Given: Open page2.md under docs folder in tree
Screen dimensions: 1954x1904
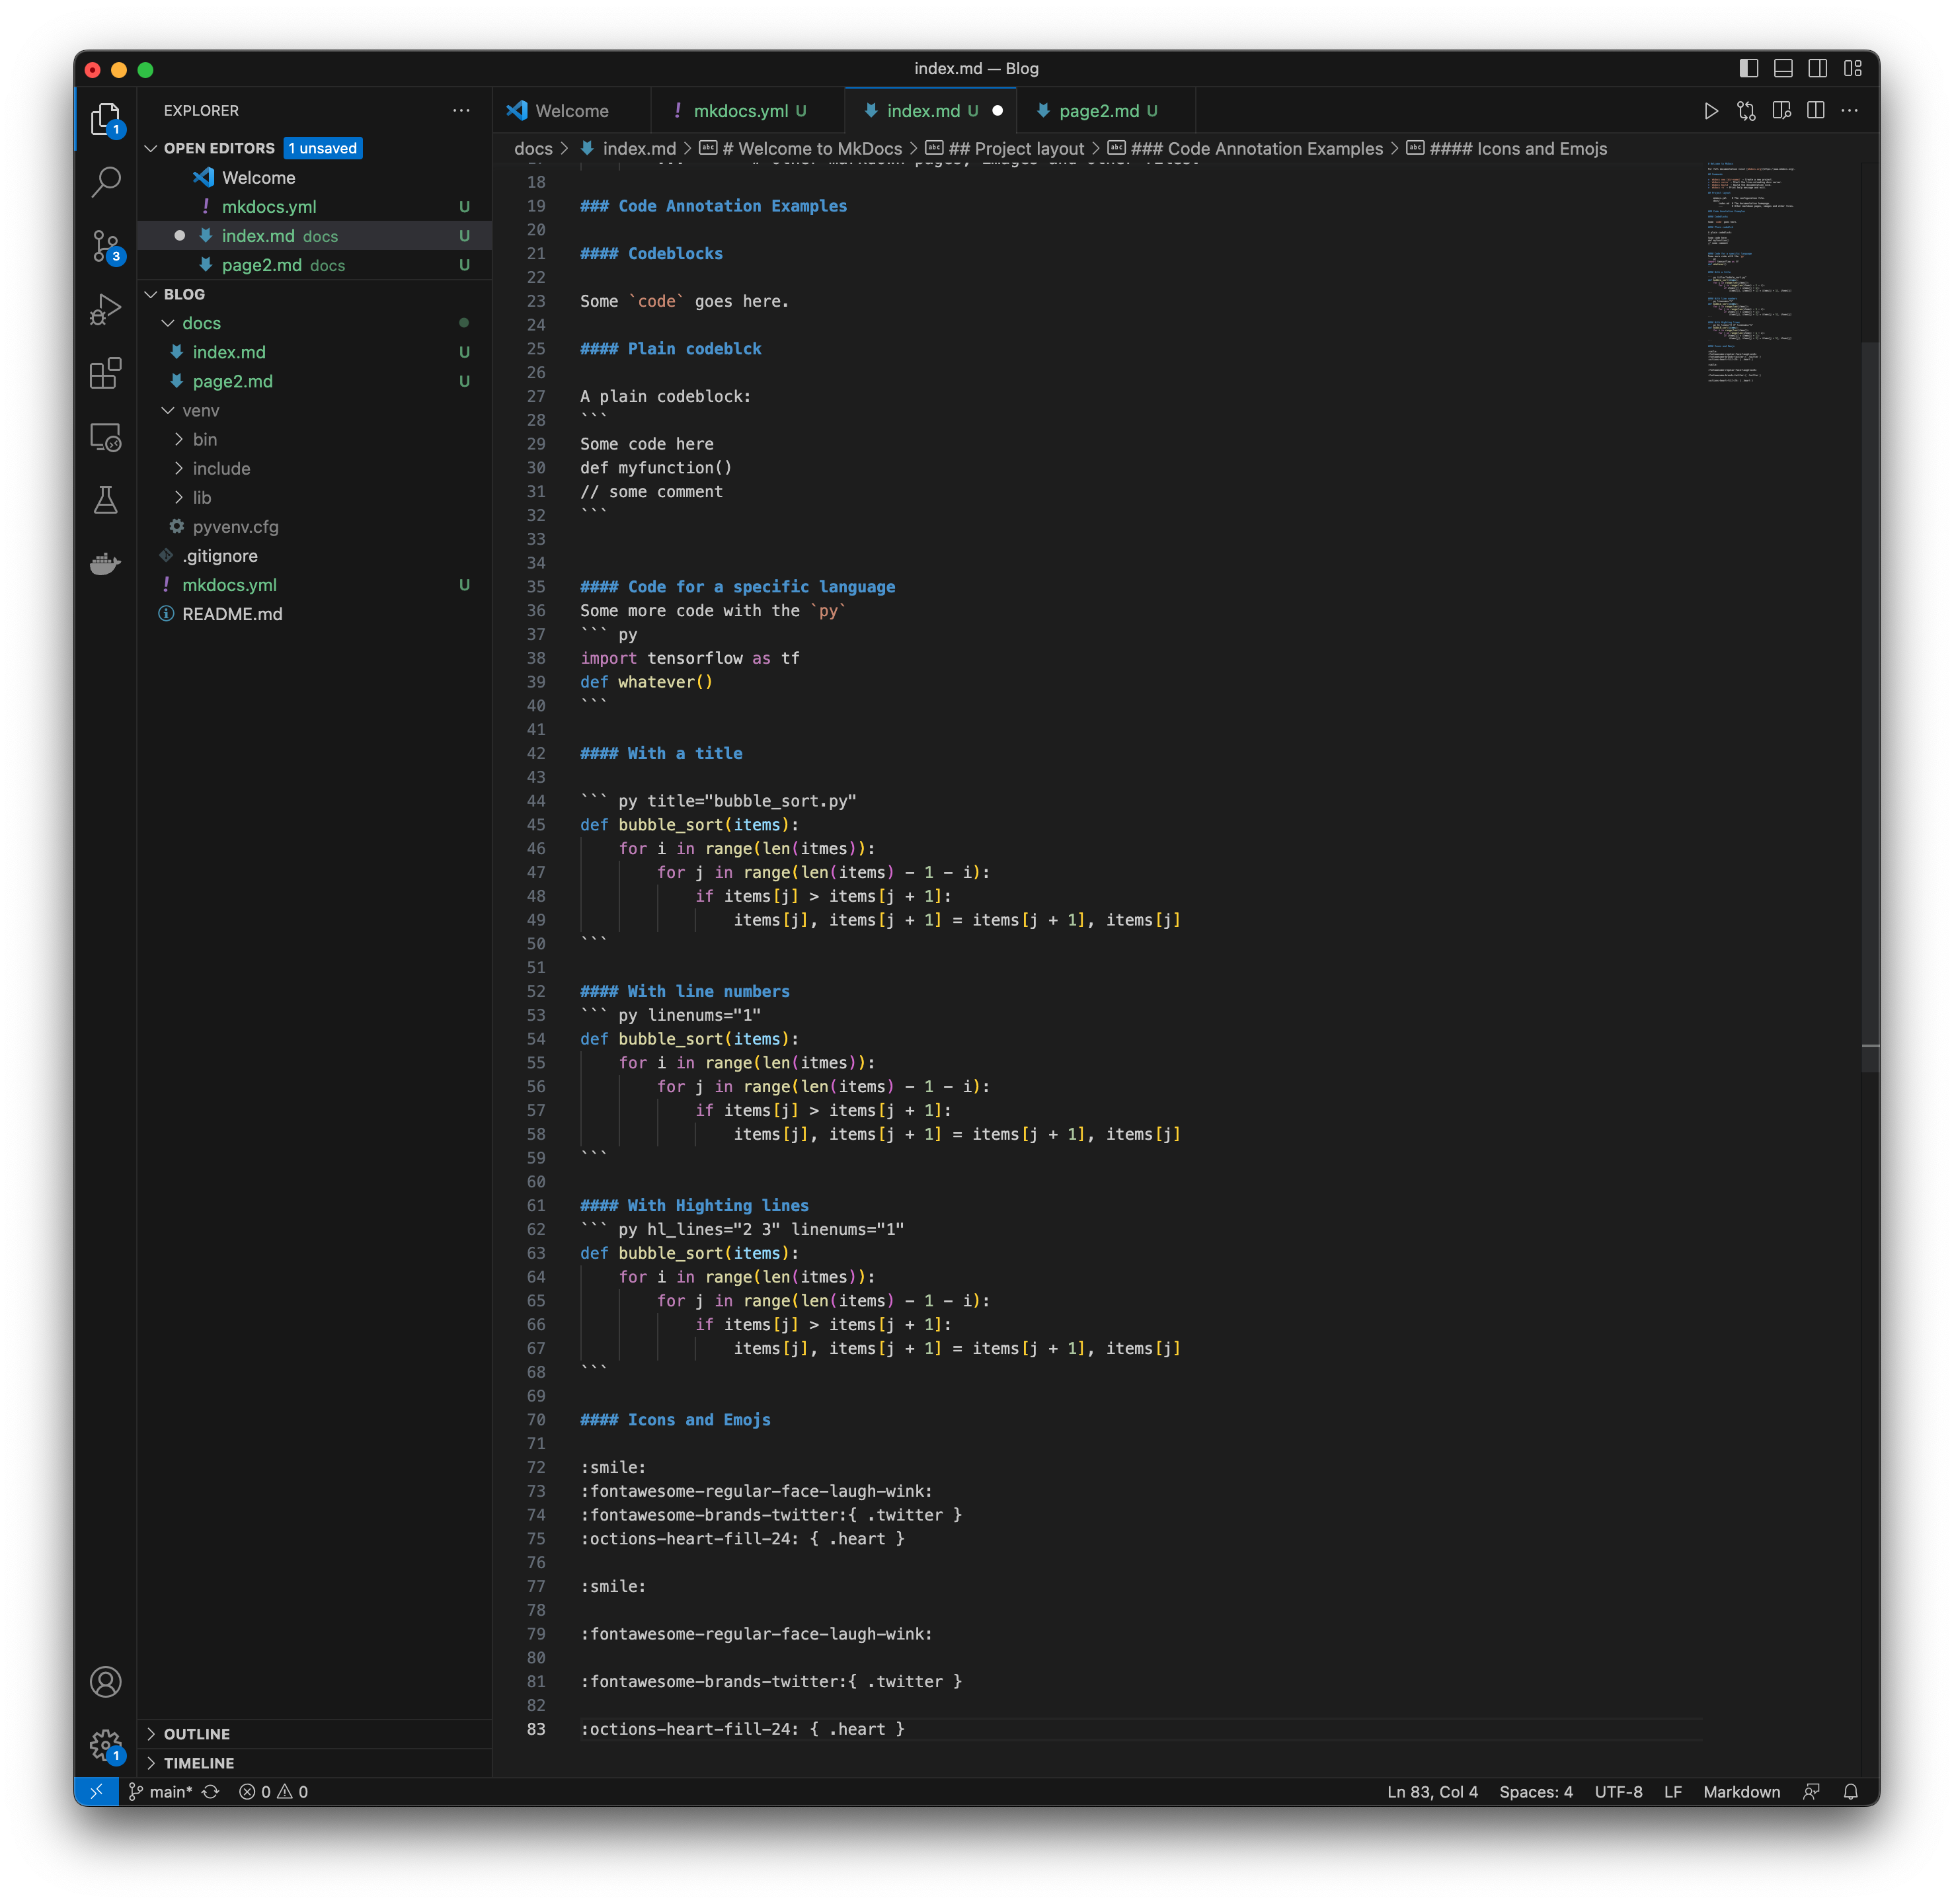Looking at the screenshot, I should coord(315,381).
